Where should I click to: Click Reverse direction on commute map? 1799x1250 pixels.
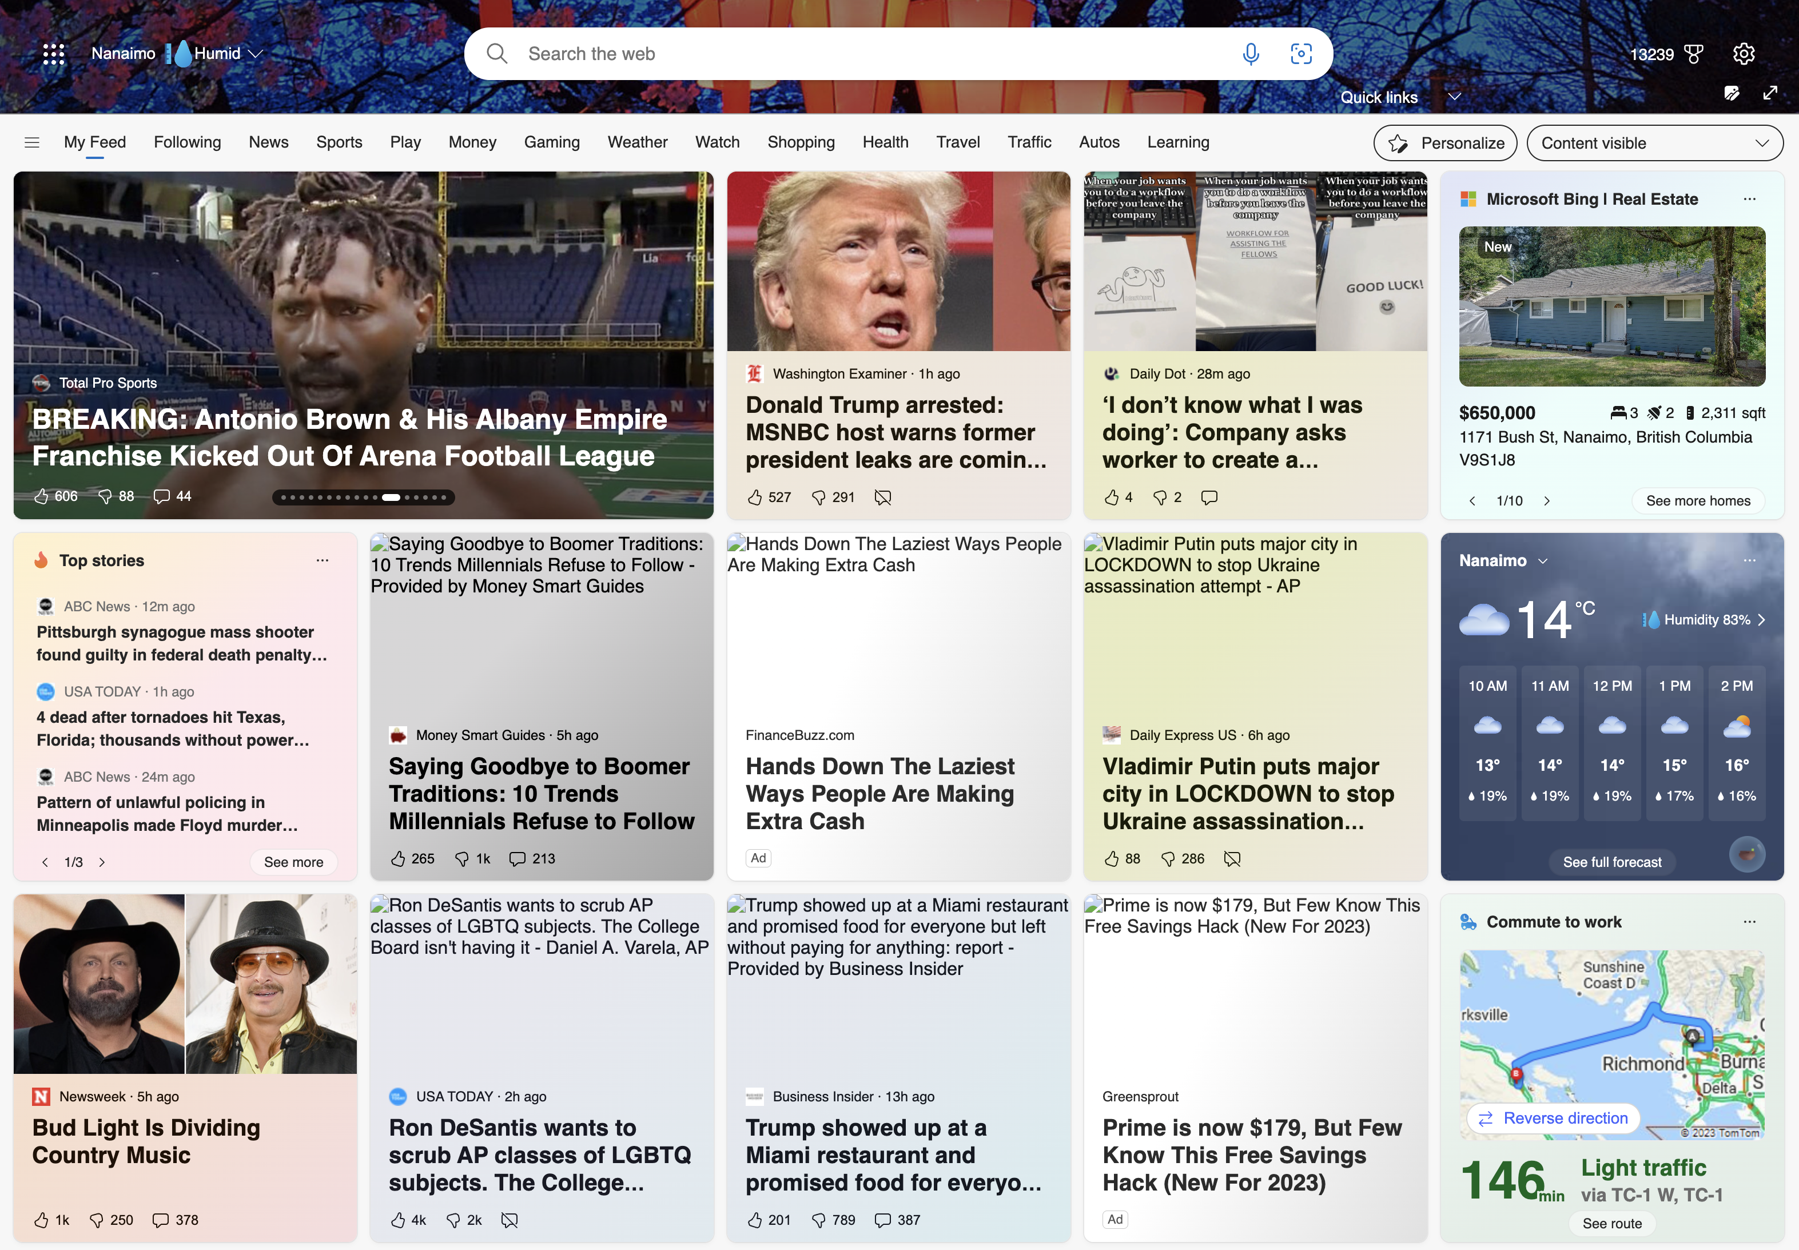click(1554, 1118)
